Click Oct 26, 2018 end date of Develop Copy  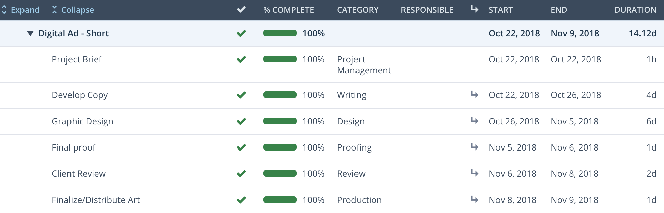click(x=576, y=95)
